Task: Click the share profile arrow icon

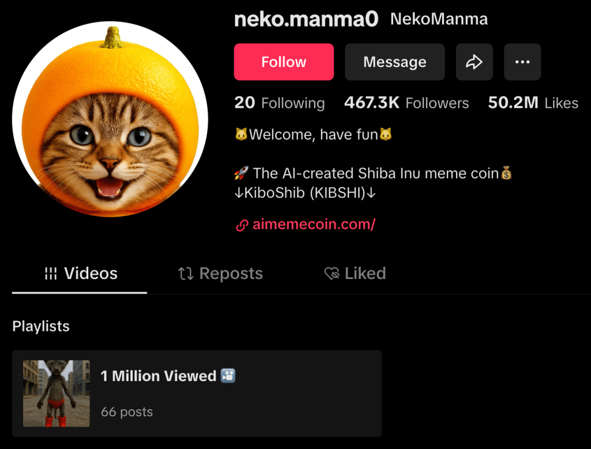Action: coord(474,62)
